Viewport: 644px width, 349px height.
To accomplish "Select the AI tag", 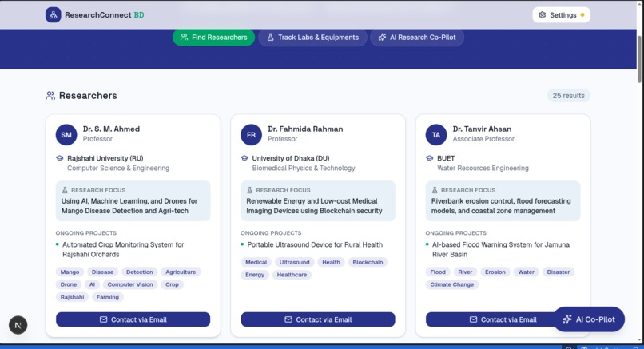I will tap(92, 284).
